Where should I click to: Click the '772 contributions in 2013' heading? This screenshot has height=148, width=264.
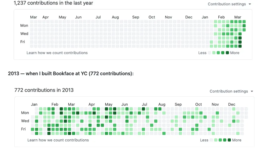coord(44,90)
